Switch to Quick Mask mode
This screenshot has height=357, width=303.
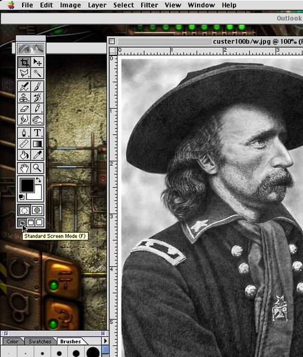(37, 210)
